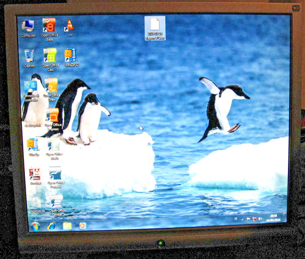Screen dimensions: 305x259
Task: Launch Windows Media Player from taskbar
Action: click(83, 225)
